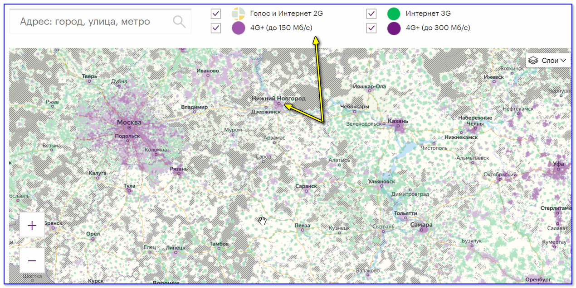Image resolution: width=576 pixels, height=288 pixels.
Task: Click the map zoom in plus button
Action: tap(32, 225)
